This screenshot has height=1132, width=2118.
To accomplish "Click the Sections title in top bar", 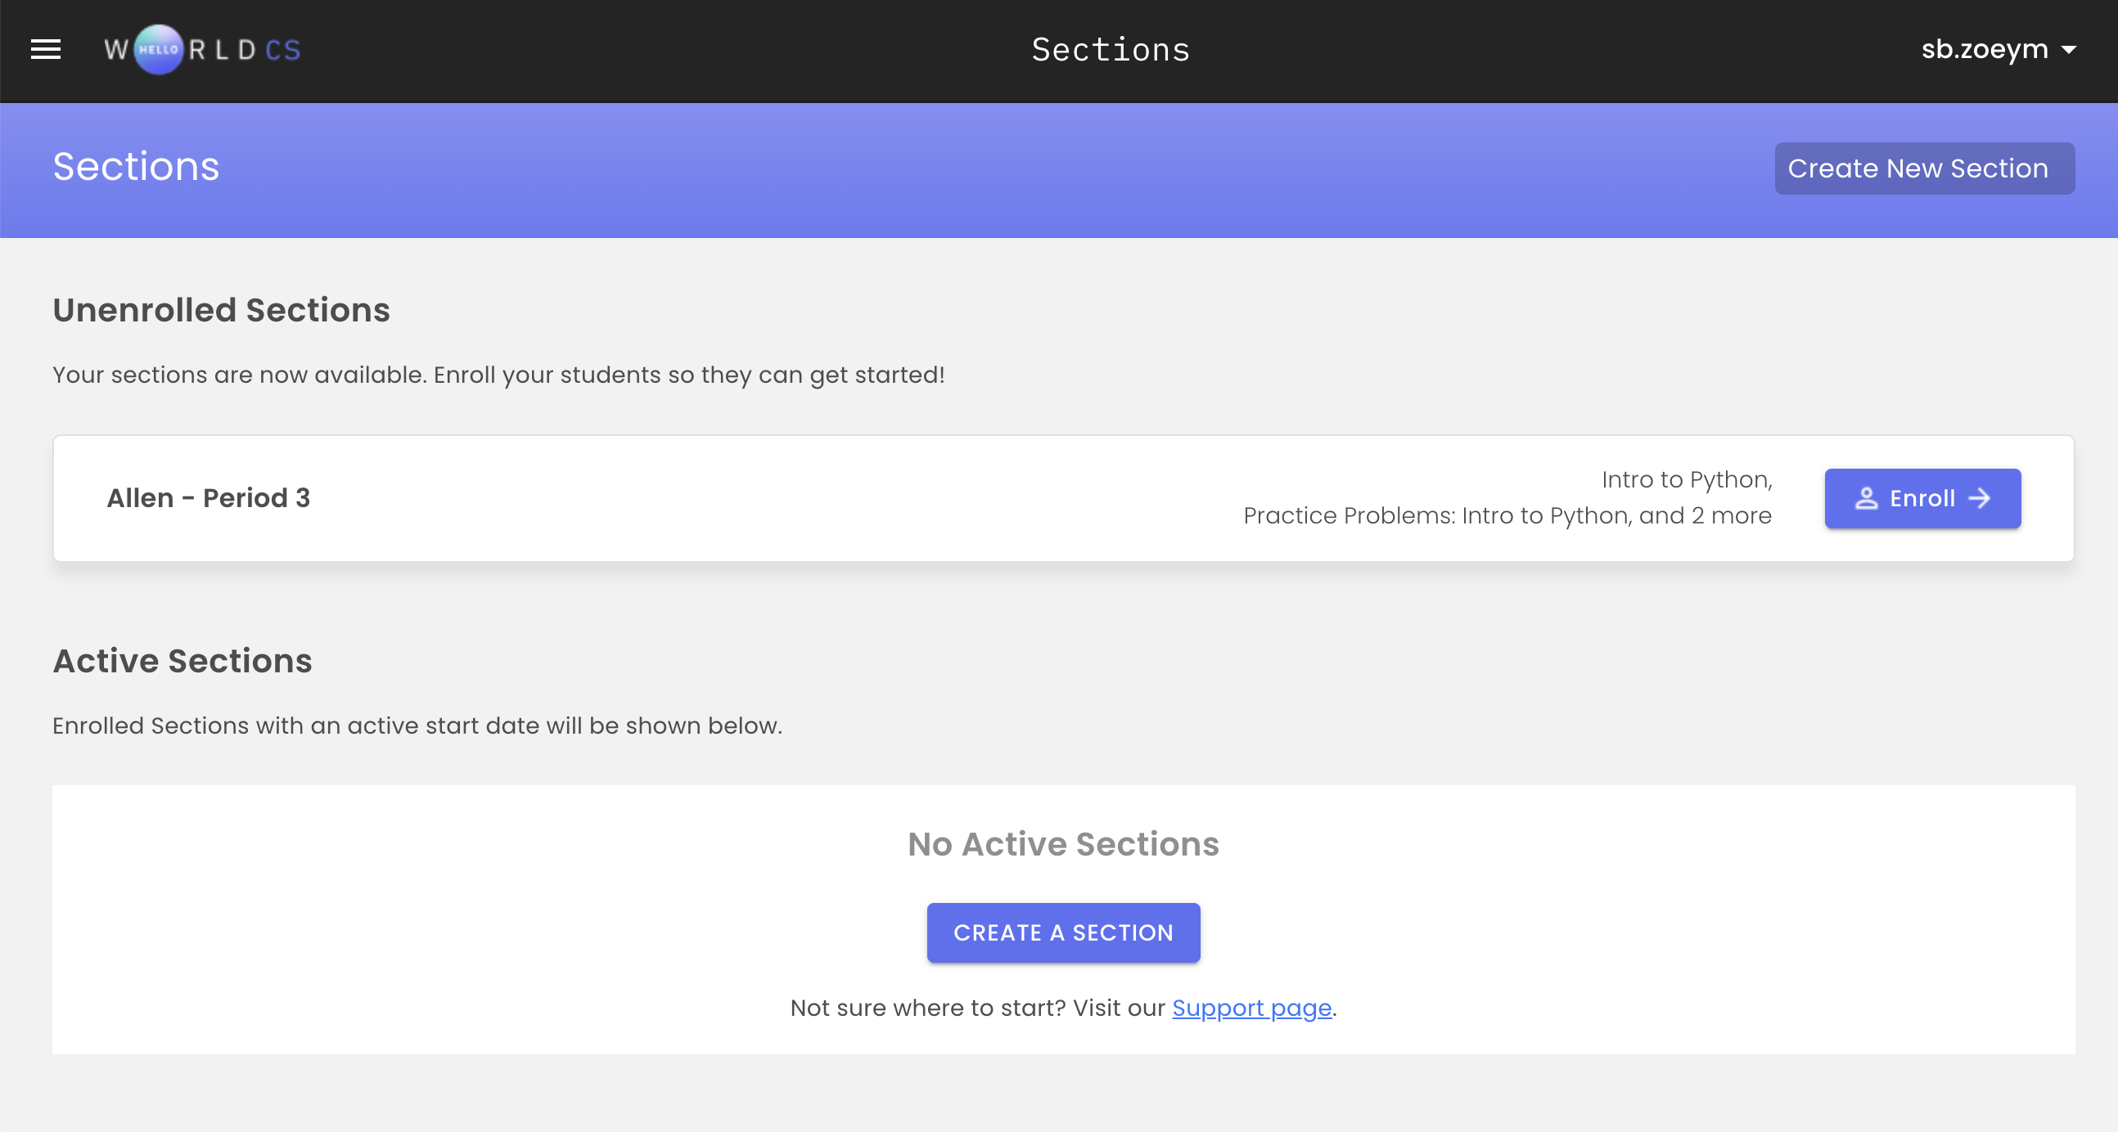I will pyautogui.click(x=1111, y=50).
